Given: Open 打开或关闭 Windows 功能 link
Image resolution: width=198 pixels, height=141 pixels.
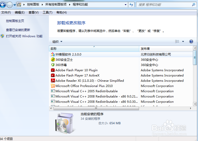Looking at the screenshot, I should tap(24, 36).
